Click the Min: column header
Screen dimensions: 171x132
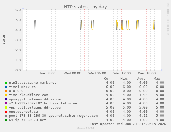(125, 79)
